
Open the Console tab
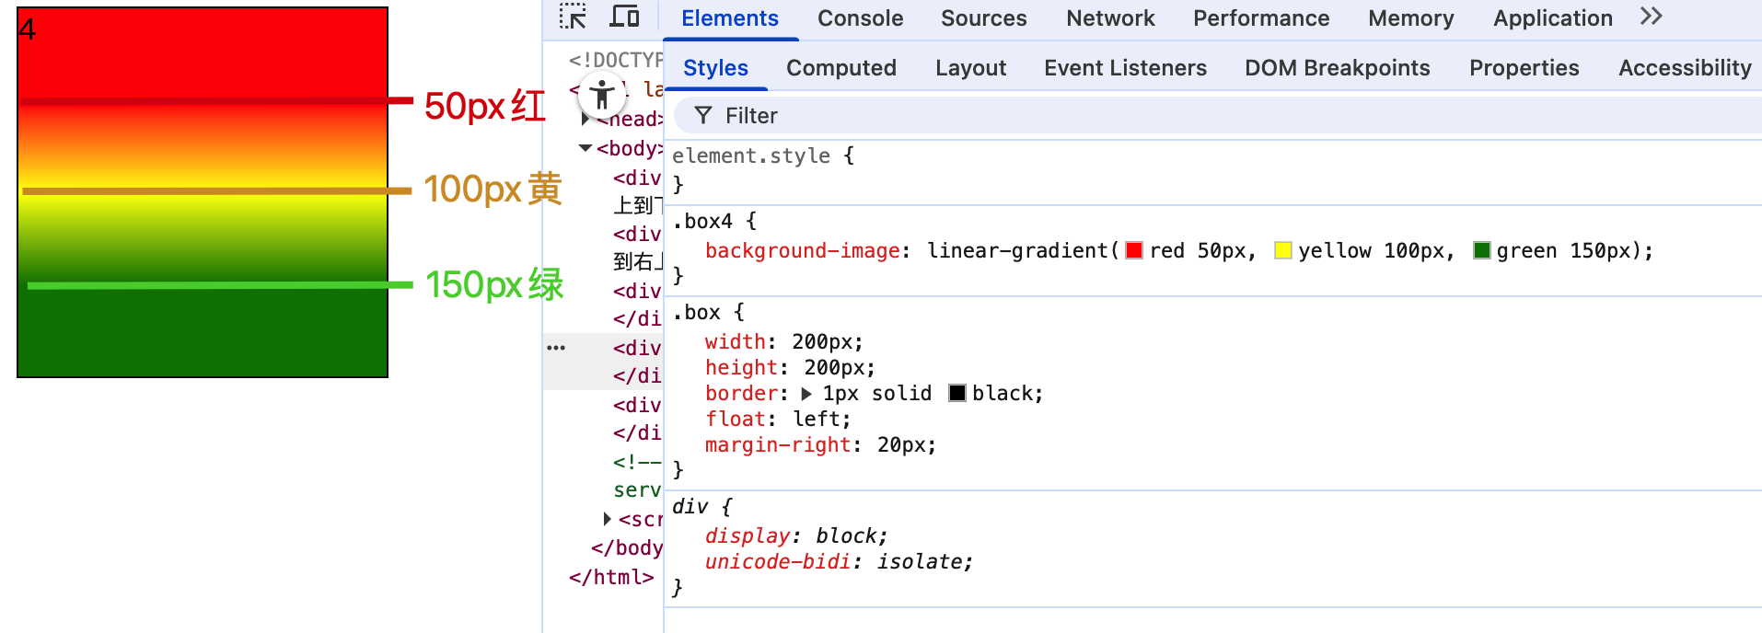click(x=860, y=18)
